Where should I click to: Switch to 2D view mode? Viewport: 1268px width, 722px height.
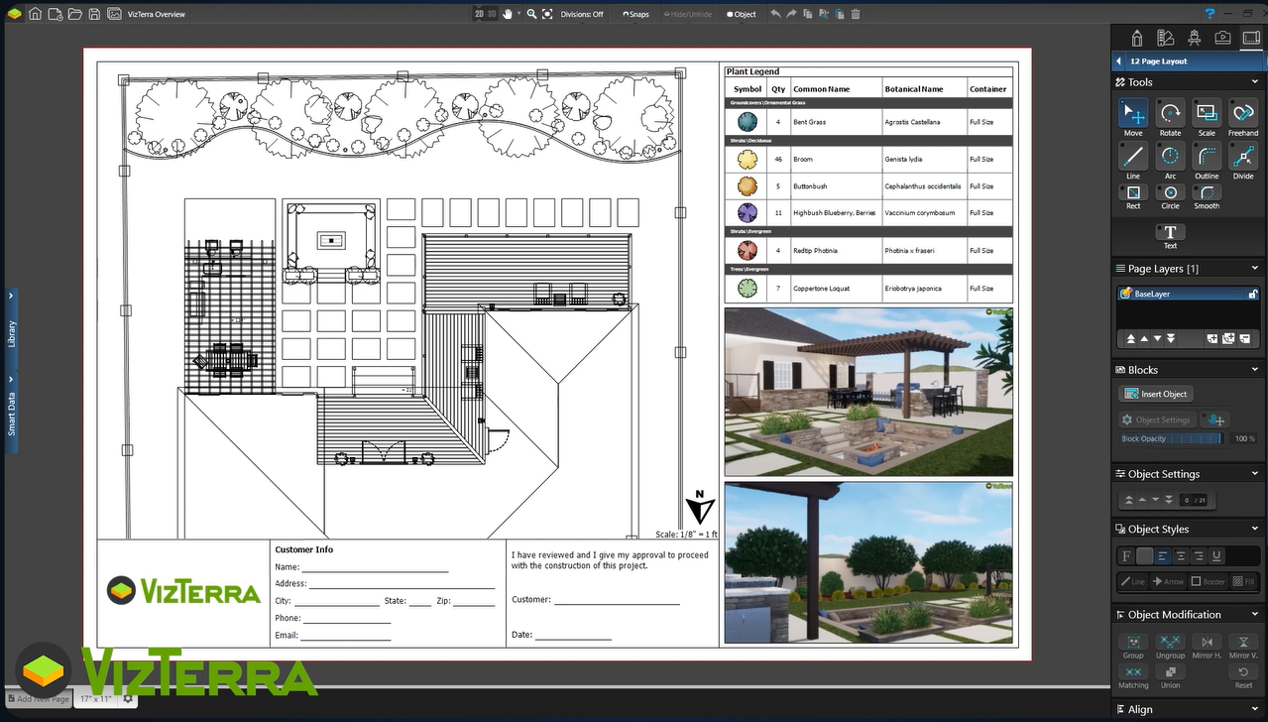(x=479, y=14)
